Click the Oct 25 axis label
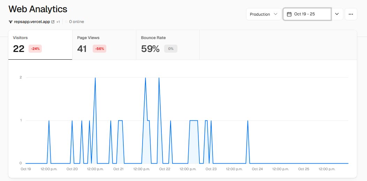The image size is (367, 181). (x=304, y=169)
